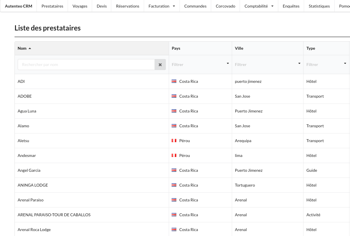Click the Costa Rica flag in Angel Garcia row
The image size is (350, 236).
174,170
